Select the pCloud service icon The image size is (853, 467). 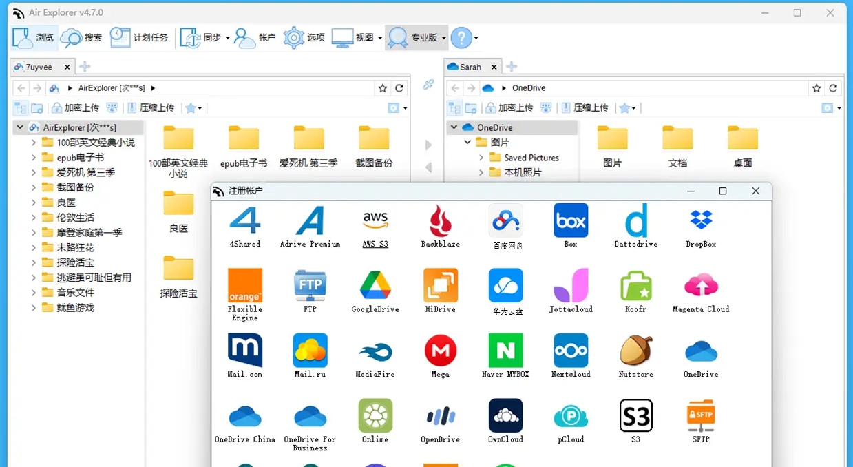pos(571,415)
